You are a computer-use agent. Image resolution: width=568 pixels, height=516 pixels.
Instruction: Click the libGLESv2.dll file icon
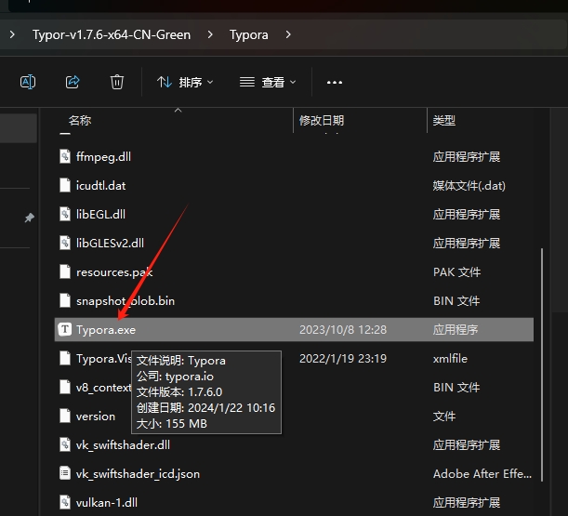[x=65, y=244]
